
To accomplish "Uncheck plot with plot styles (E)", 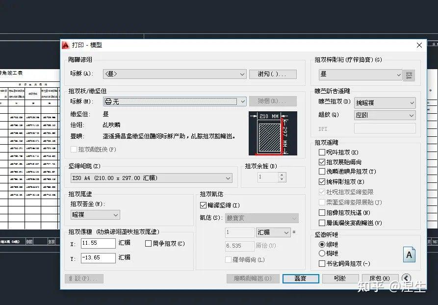I will tap(322, 182).
